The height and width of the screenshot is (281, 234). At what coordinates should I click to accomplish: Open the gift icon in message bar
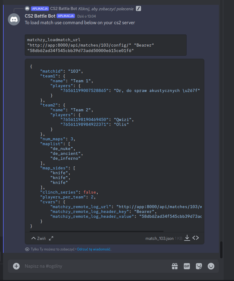175,266
